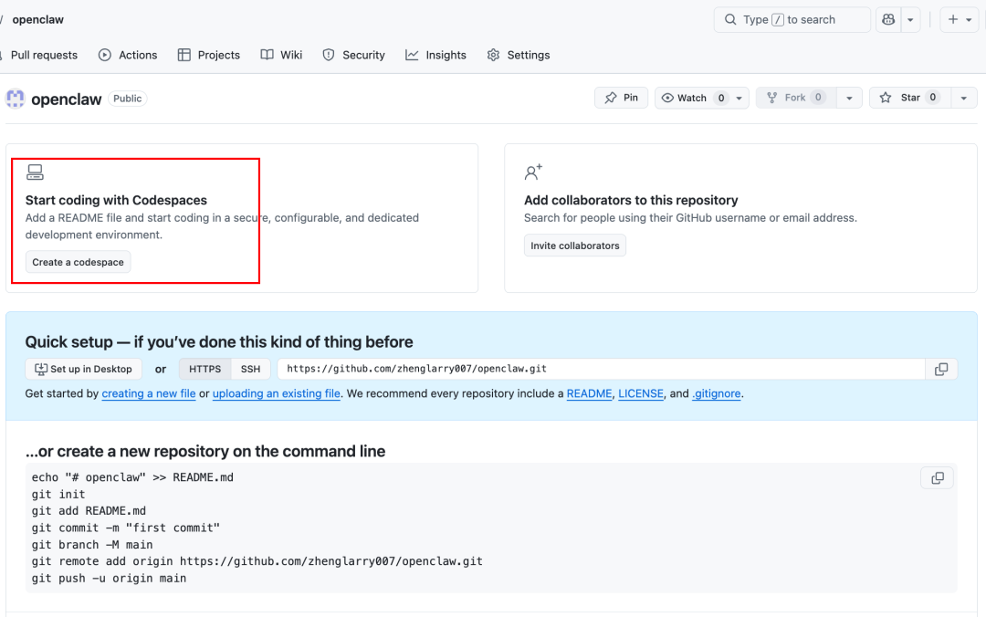Viewport: 986px width, 617px height.
Task: Click the 'git add README.md' line
Action: pyautogui.click(x=89, y=511)
